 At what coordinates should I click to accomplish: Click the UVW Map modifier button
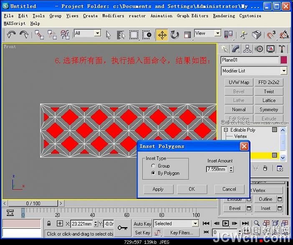[x=239, y=82]
